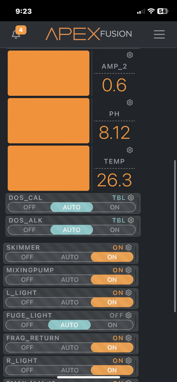Open settings gear for PH tile
The image size is (177, 382).
pos(129,103)
